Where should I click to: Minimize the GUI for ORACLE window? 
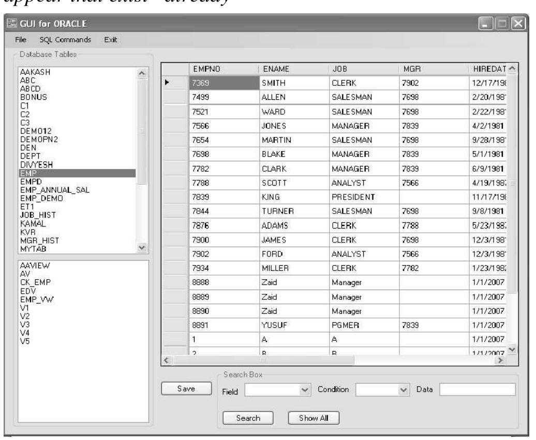pos(485,24)
